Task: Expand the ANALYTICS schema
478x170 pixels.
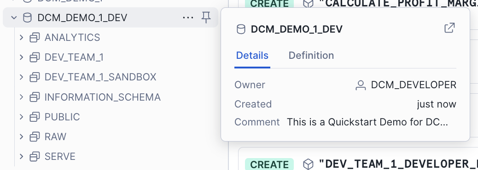Action: tap(21, 37)
